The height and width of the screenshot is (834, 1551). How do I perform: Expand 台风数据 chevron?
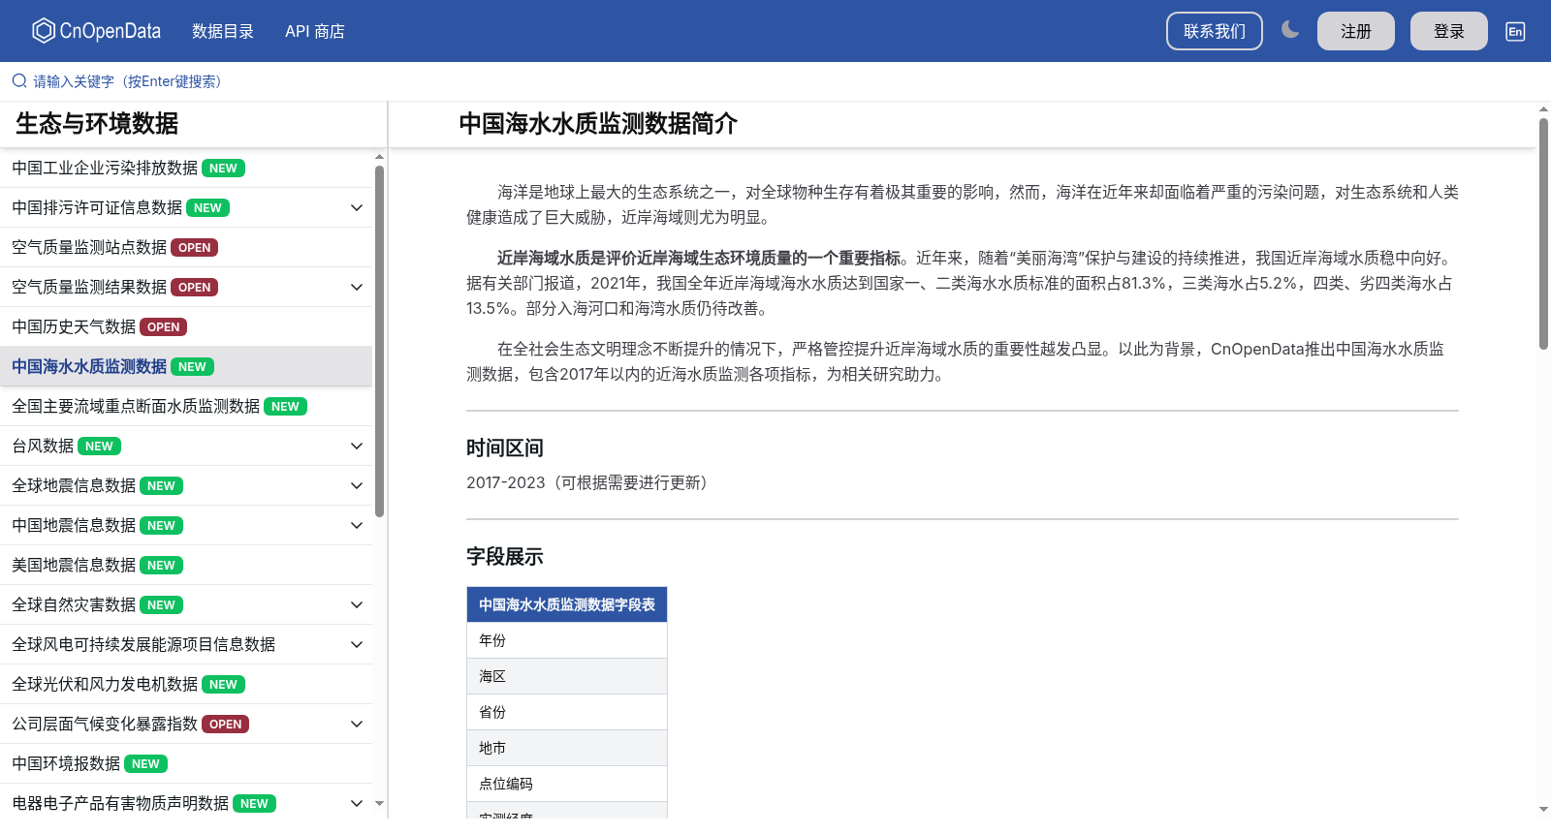(x=357, y=446)
